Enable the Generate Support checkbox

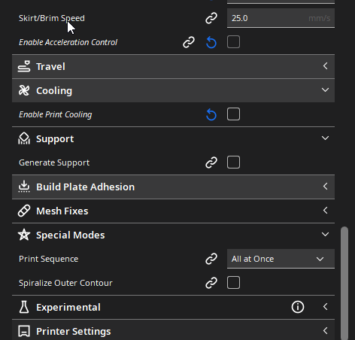point(233,162)
